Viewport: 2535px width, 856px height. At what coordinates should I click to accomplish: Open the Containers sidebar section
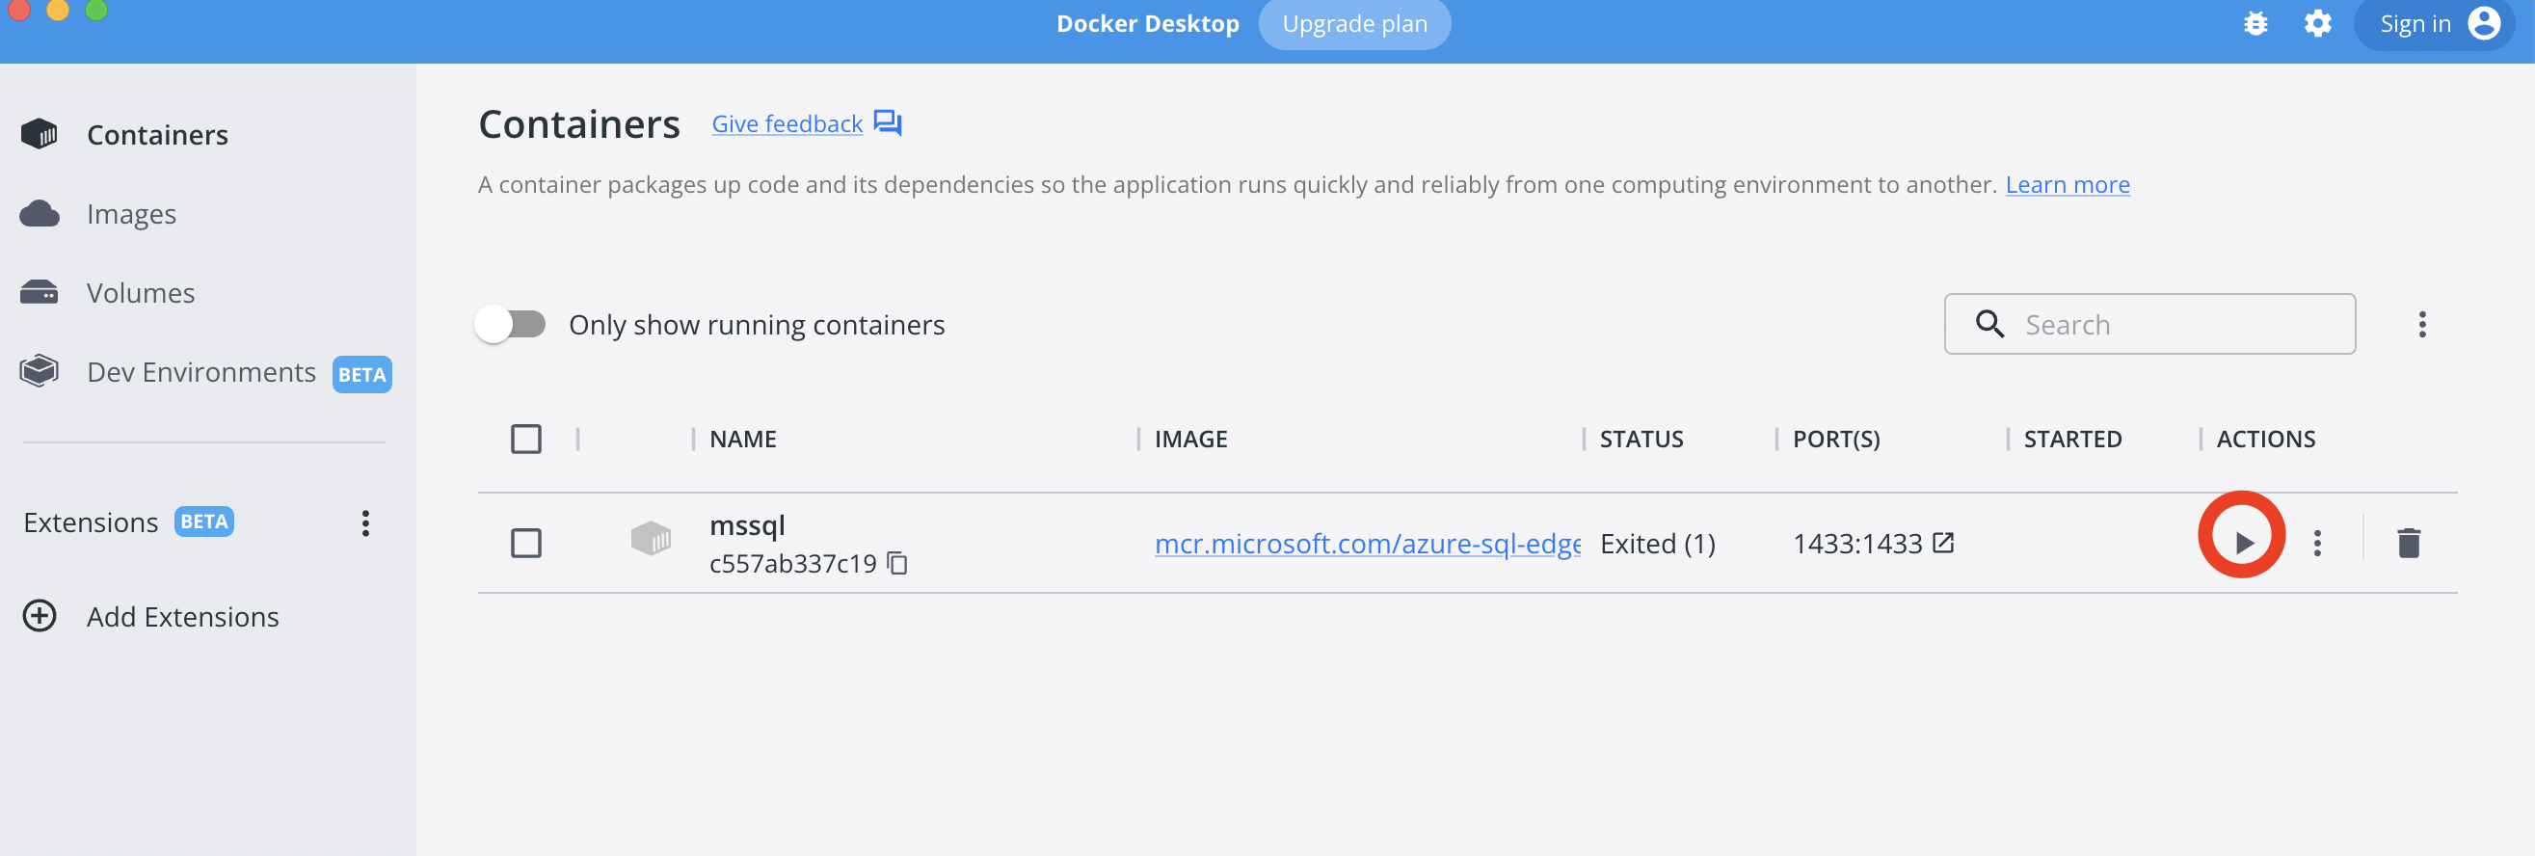[x=157, y=135]
